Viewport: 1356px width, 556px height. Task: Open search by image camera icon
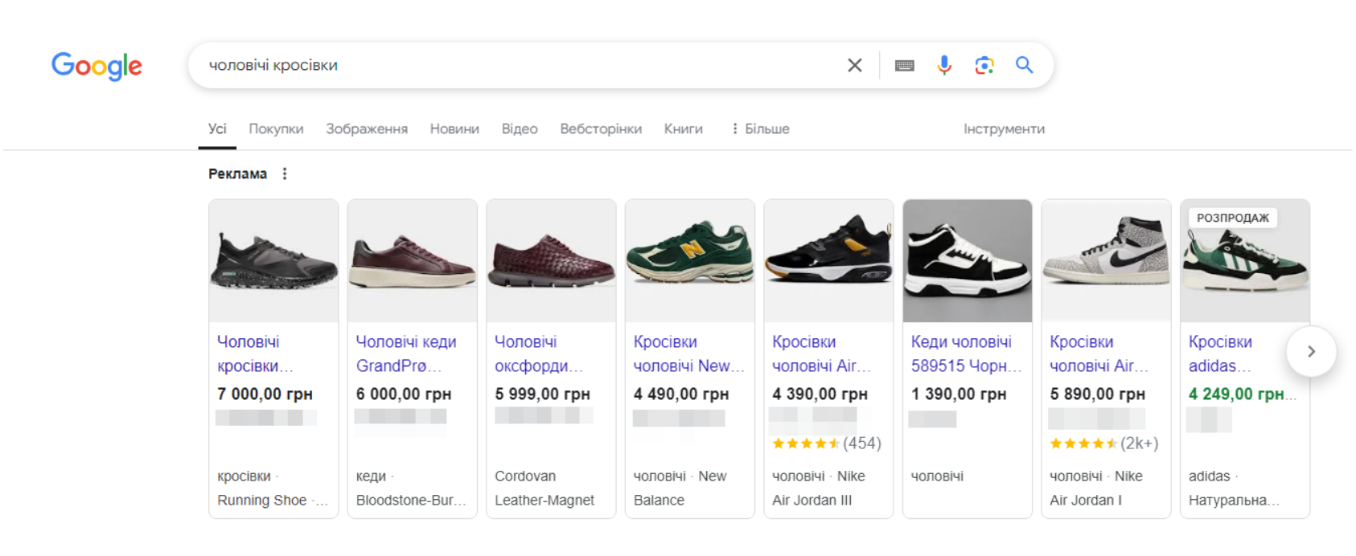(984, 65)
